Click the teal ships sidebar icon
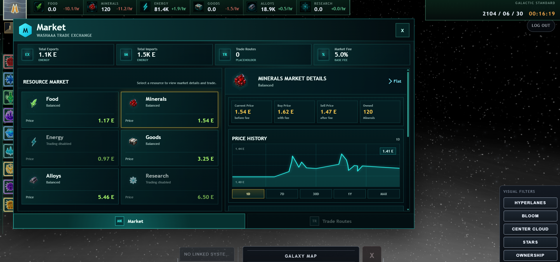Screen dimensions: 560x262 [x=9, y=151]
